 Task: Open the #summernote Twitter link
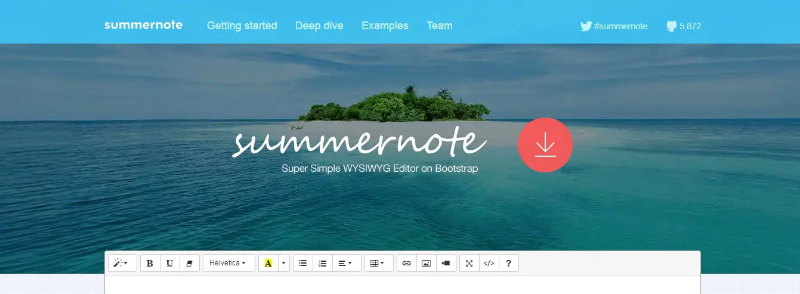click(614, 26)
